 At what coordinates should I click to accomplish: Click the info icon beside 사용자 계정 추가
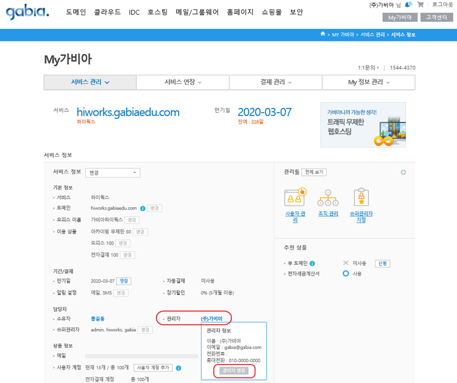tap(178, 368)
